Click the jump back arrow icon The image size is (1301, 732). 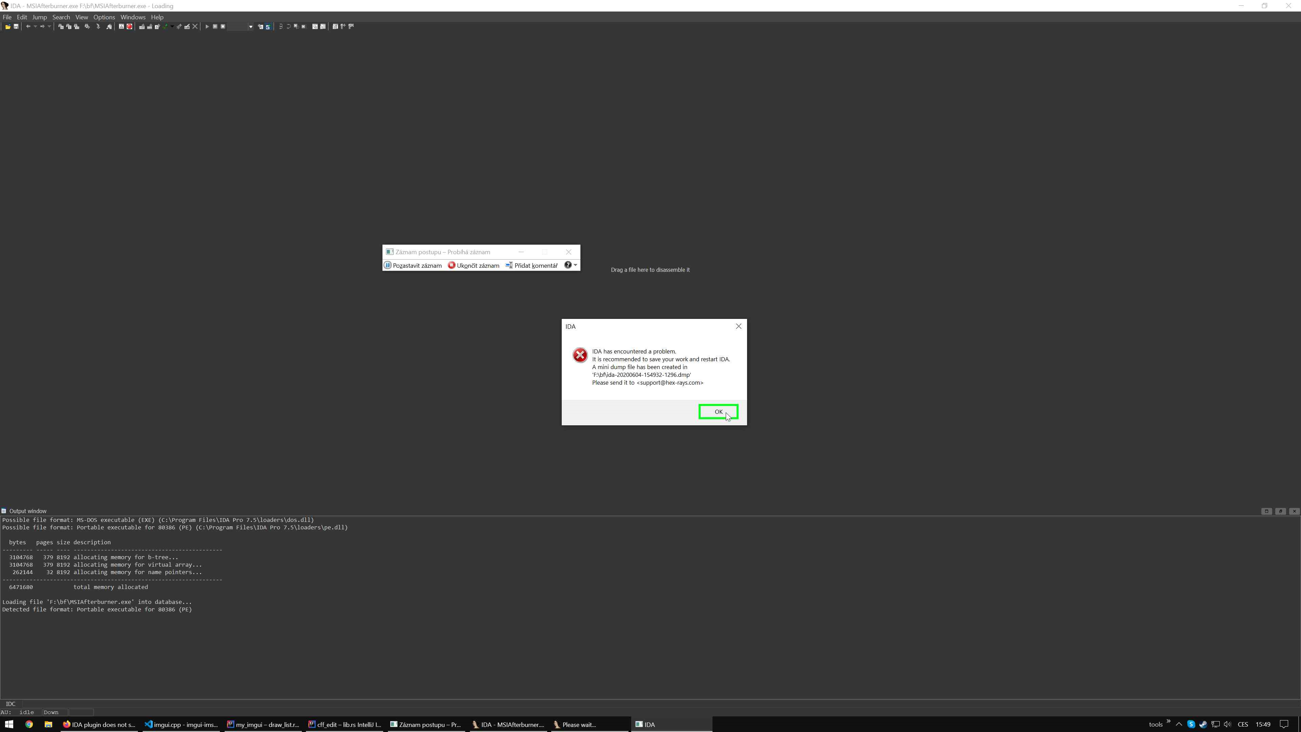[x=28, y=27]
